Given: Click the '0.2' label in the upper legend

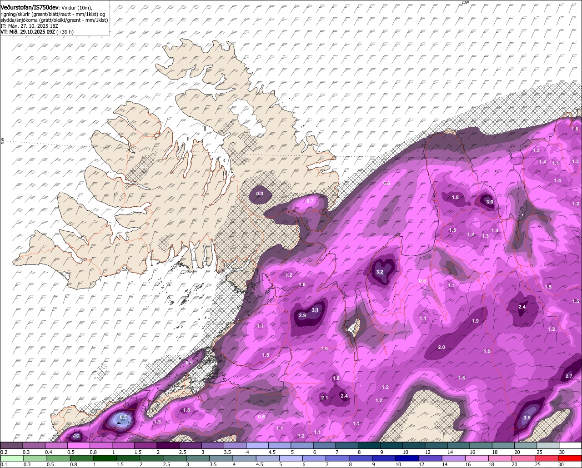Looking at the screenshot, I should coord(4,452).
